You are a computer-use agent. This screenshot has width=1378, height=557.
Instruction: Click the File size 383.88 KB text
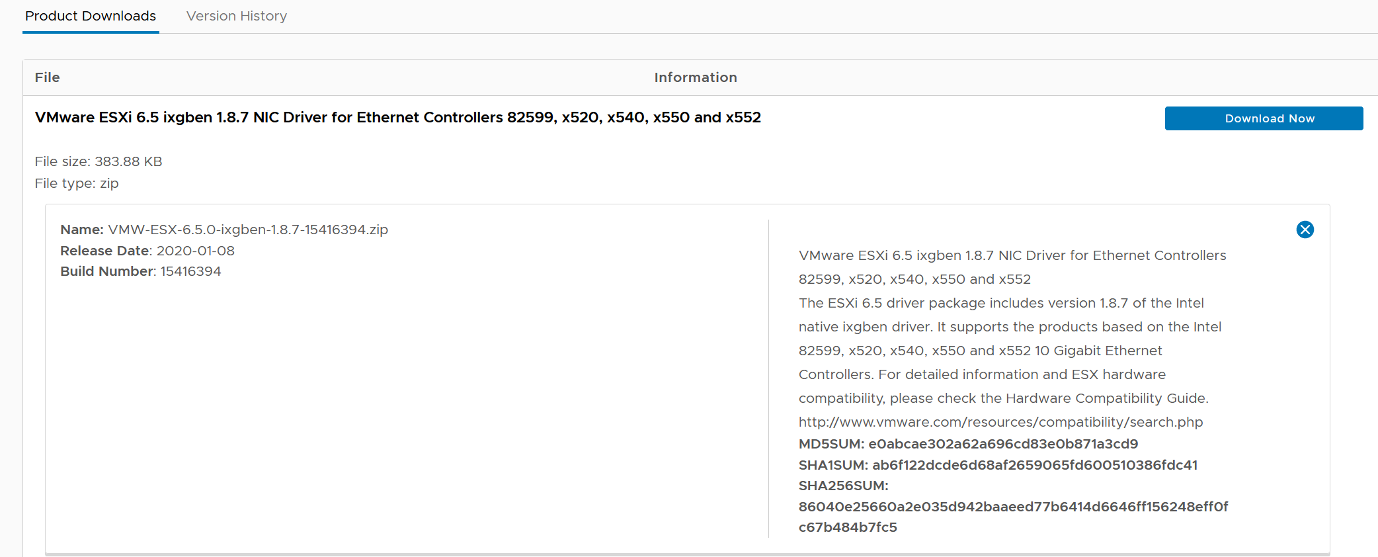click(99, 161)
